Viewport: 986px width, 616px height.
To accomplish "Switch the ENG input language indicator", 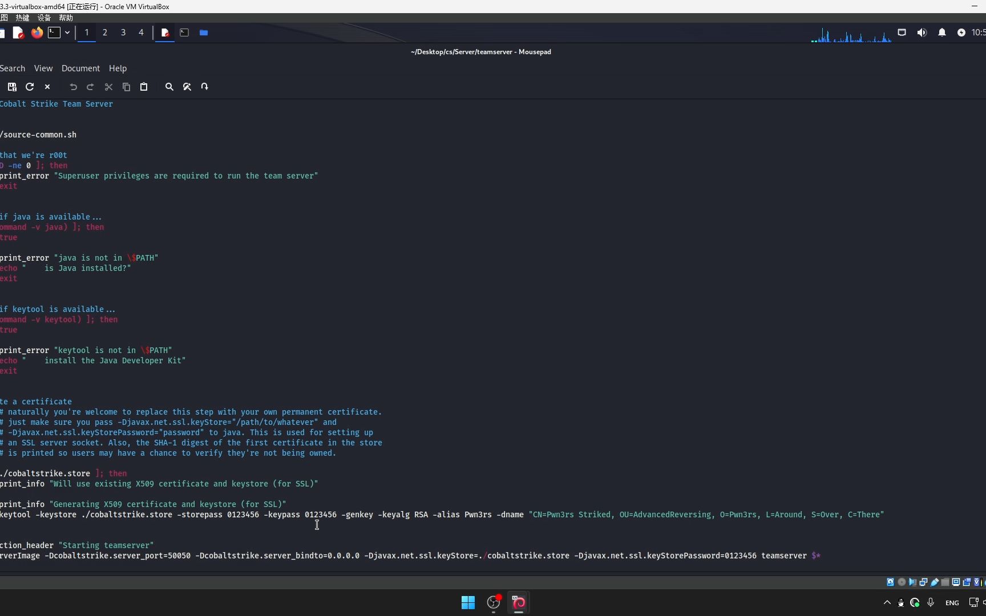I will pos(952,603).
